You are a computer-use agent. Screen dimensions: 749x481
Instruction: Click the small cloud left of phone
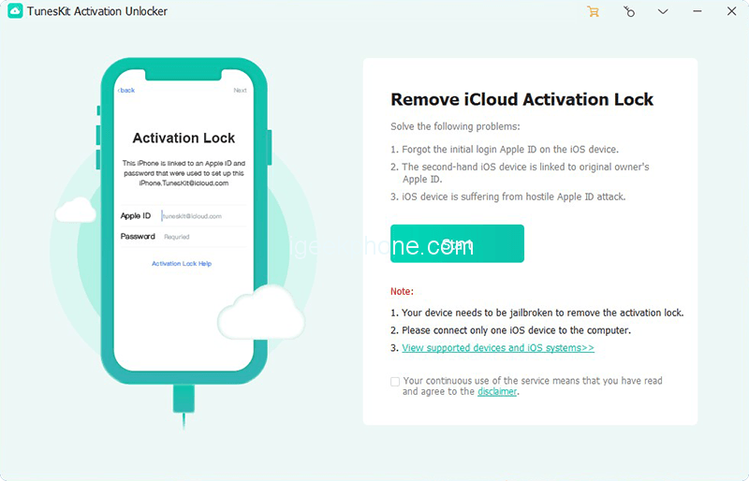tap(76, 211)
